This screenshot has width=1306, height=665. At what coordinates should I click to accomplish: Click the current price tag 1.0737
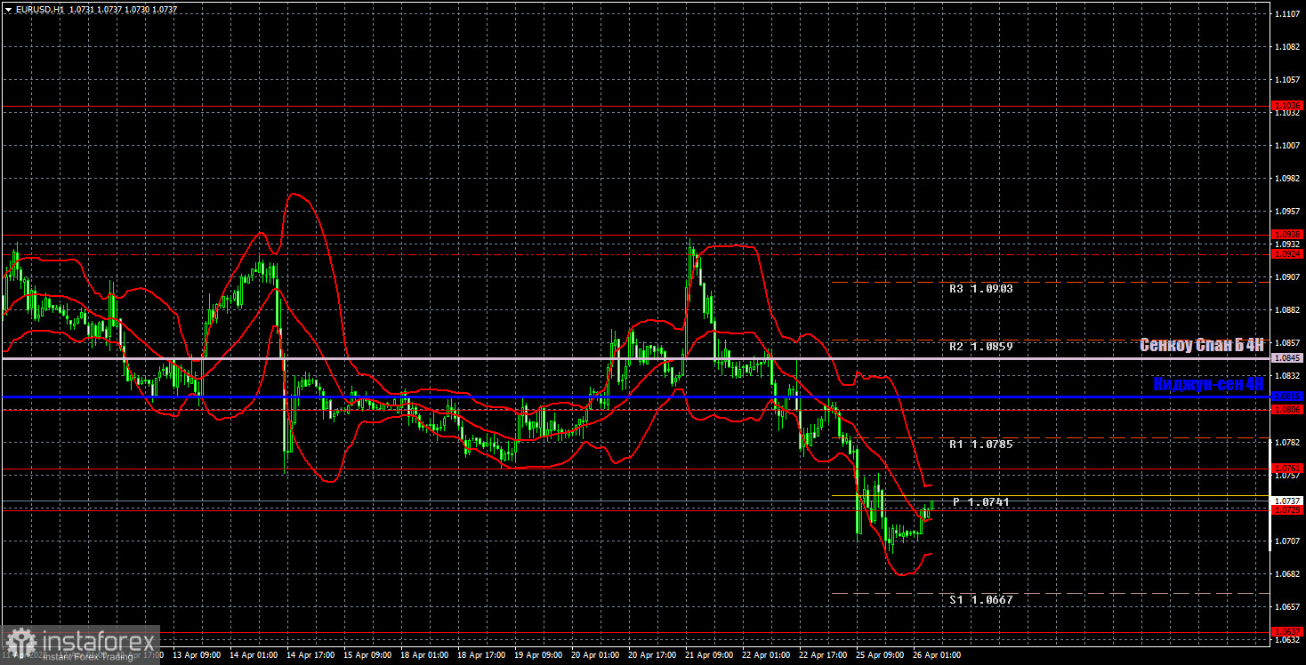pos(1287,501)
